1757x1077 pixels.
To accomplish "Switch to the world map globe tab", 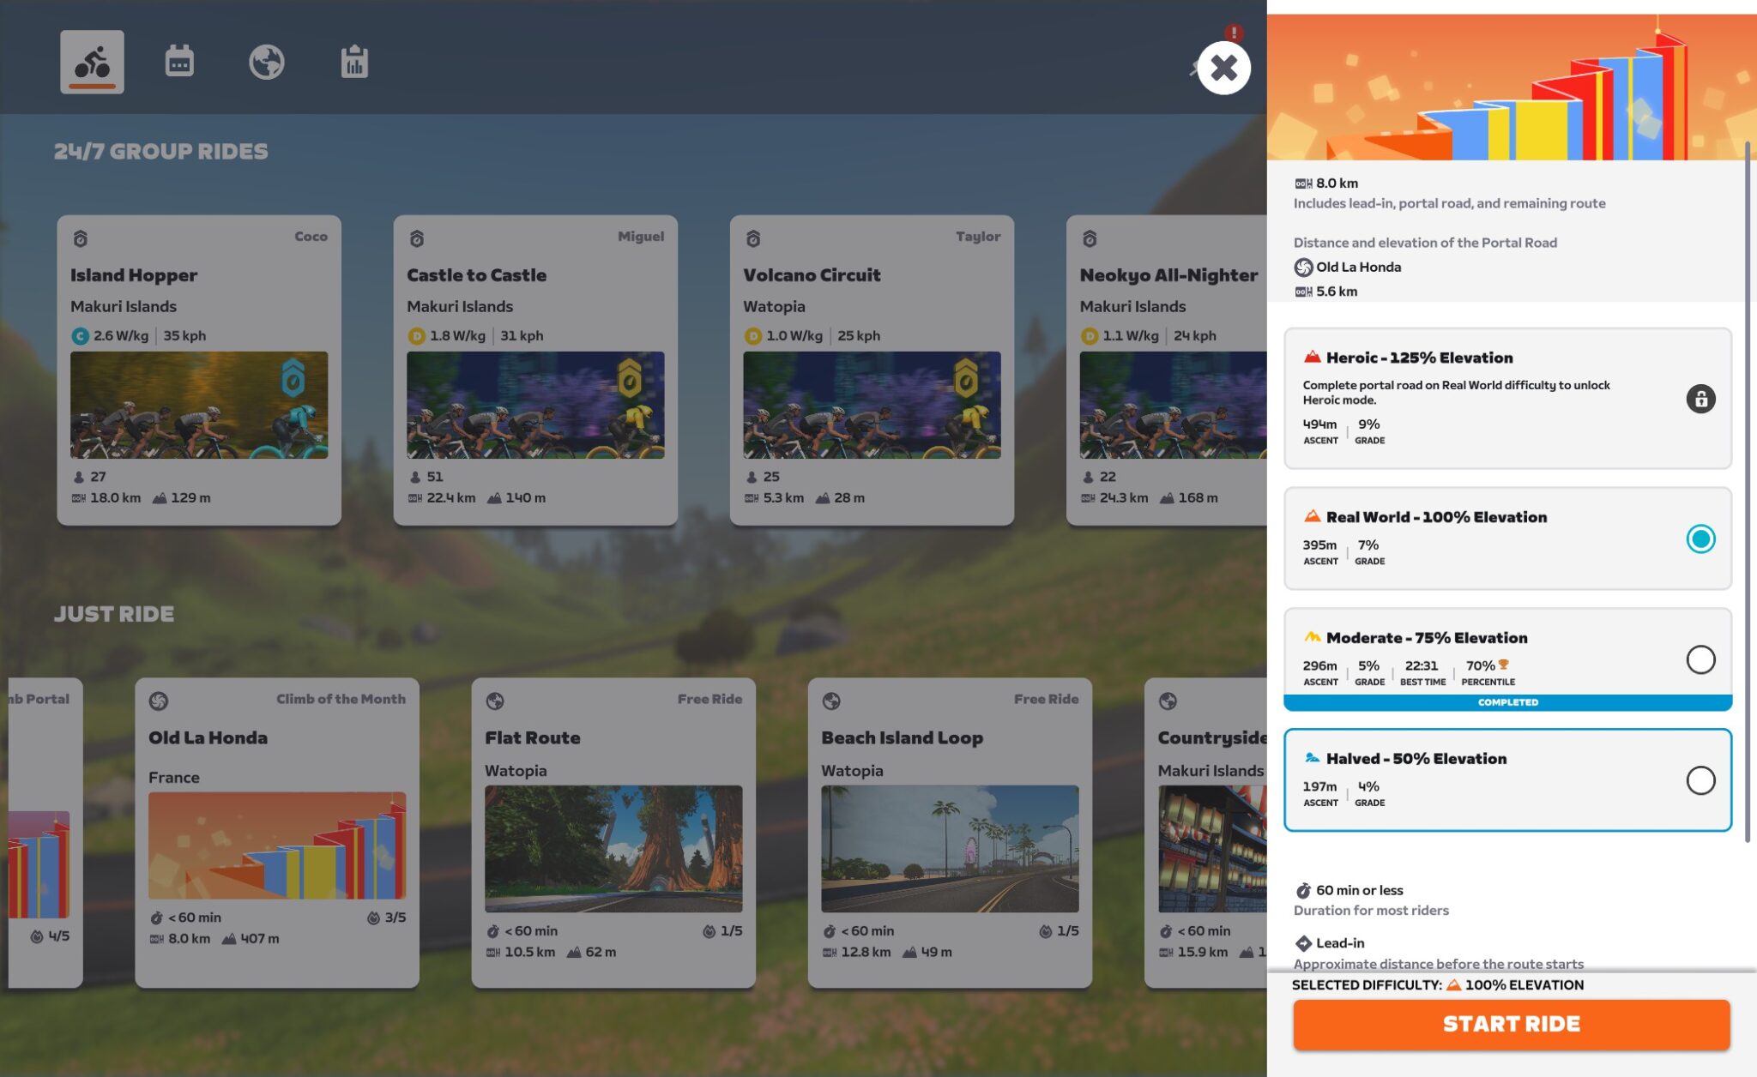I will pyautogui.click(x=267, y=61).
